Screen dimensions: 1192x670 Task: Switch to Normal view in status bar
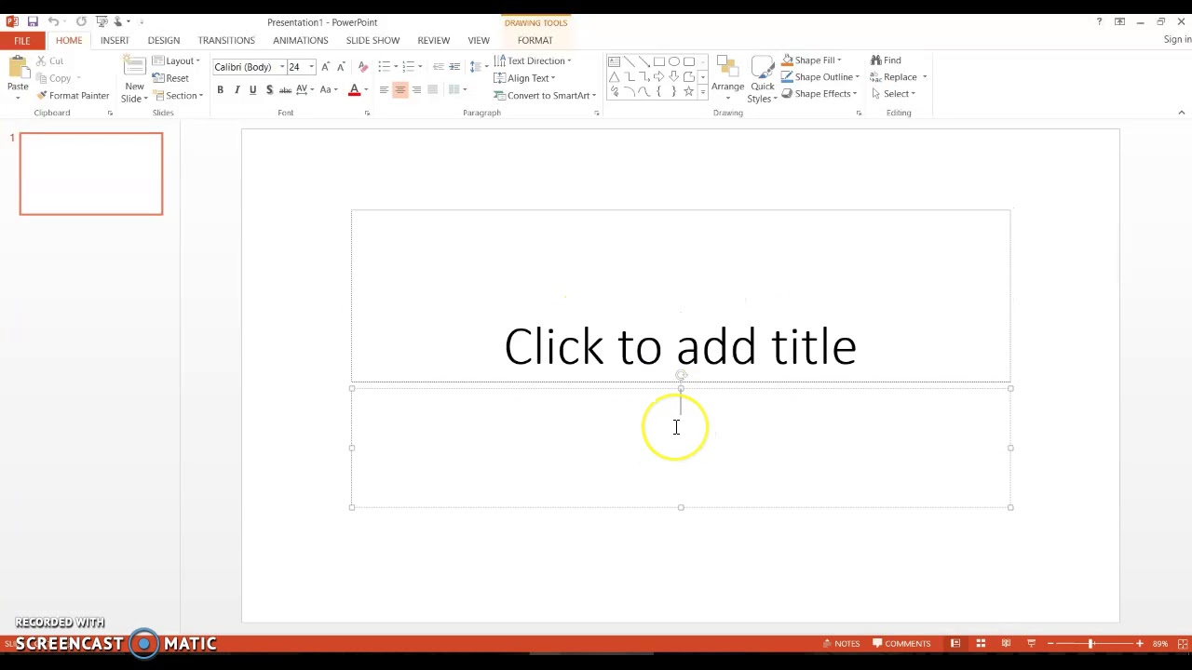(x=955, y=643)
